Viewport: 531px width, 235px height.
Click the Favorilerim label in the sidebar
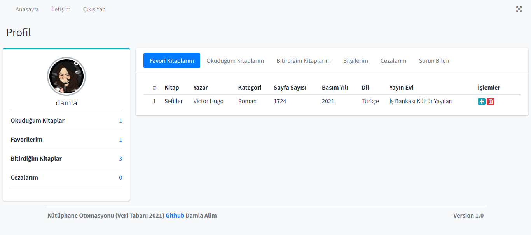point(26,140)
